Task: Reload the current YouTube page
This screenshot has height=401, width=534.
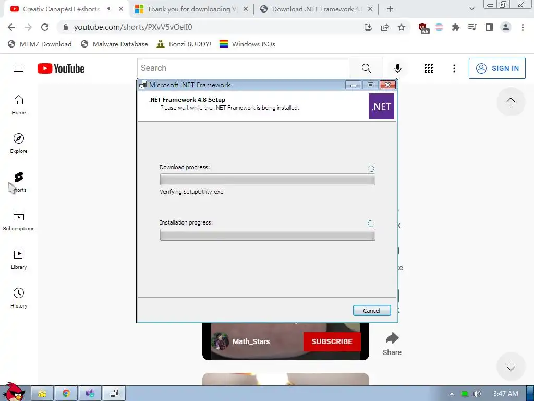Action: coord(45,27)
